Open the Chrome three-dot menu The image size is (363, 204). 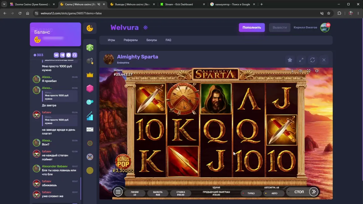[x=358, y=13]
